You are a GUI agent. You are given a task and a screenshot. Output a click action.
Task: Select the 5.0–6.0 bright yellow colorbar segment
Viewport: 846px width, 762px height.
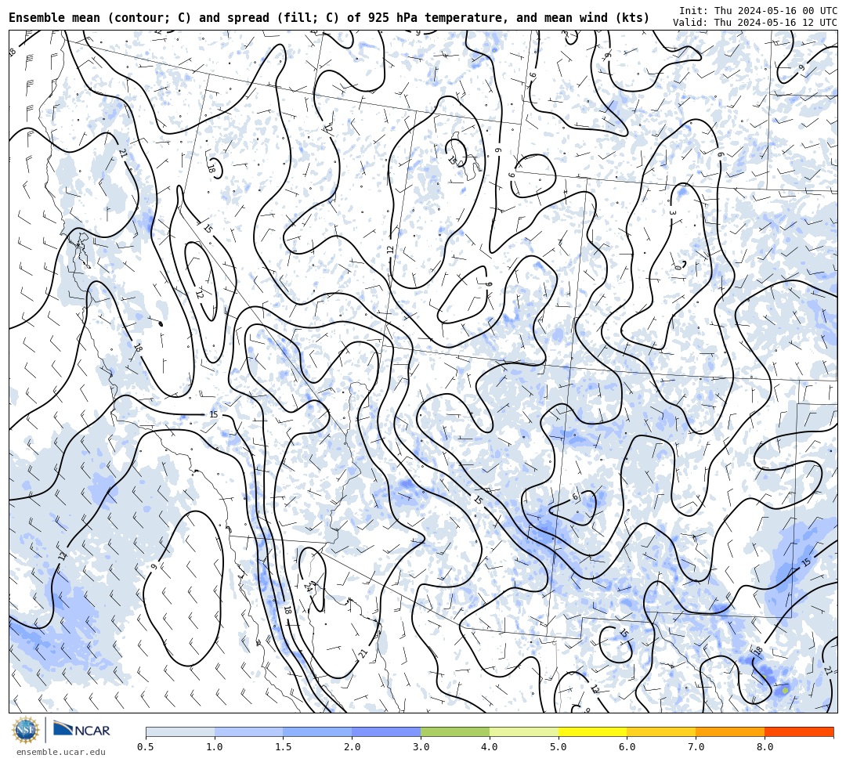593,731
